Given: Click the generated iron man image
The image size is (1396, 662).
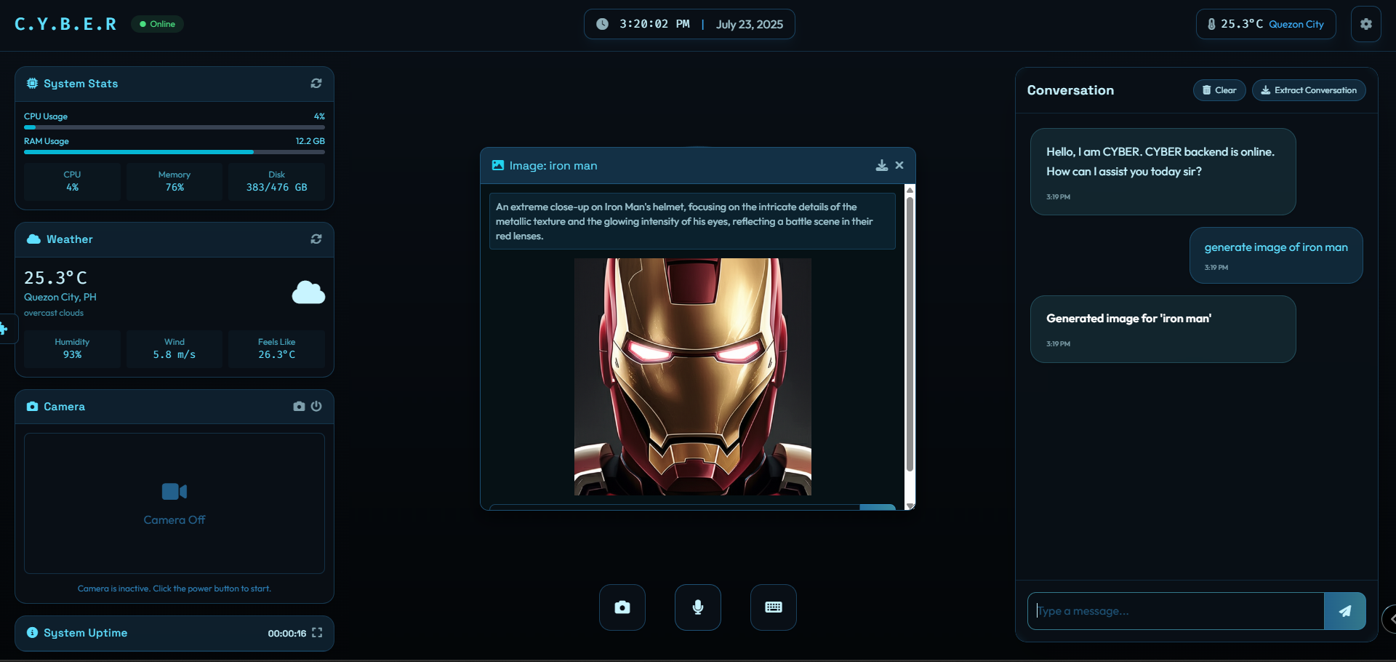Looking at the screenshot, I should pos(693,377).
